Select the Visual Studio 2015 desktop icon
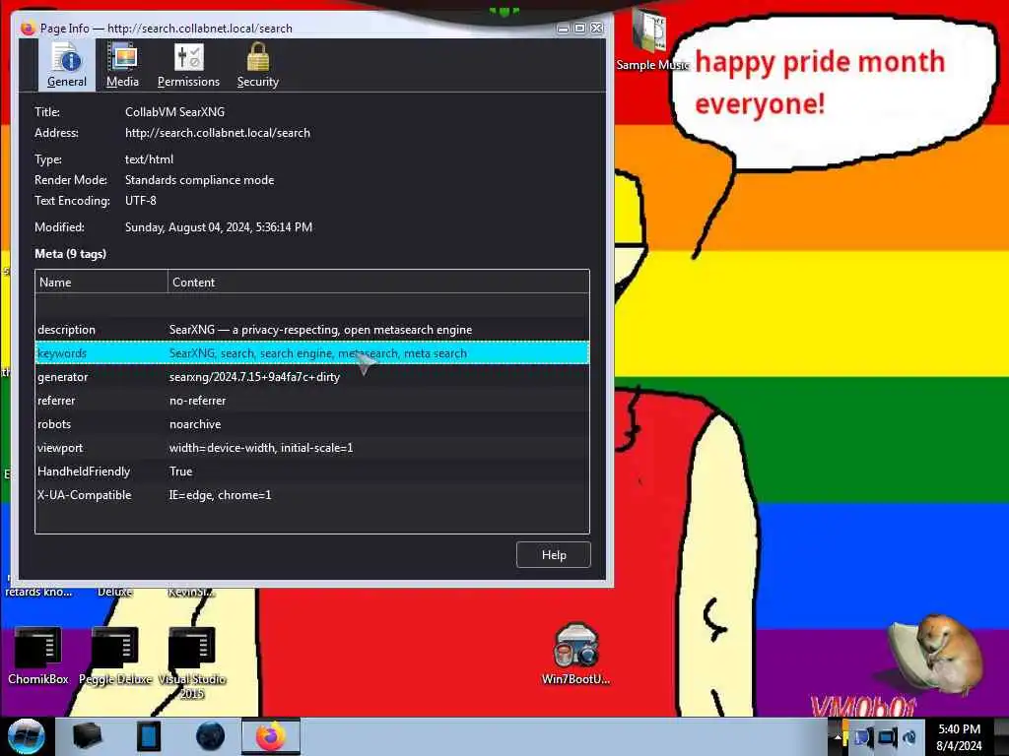Screen dimensions: 1009x756 pyautogui.click(x=192, y=662)
